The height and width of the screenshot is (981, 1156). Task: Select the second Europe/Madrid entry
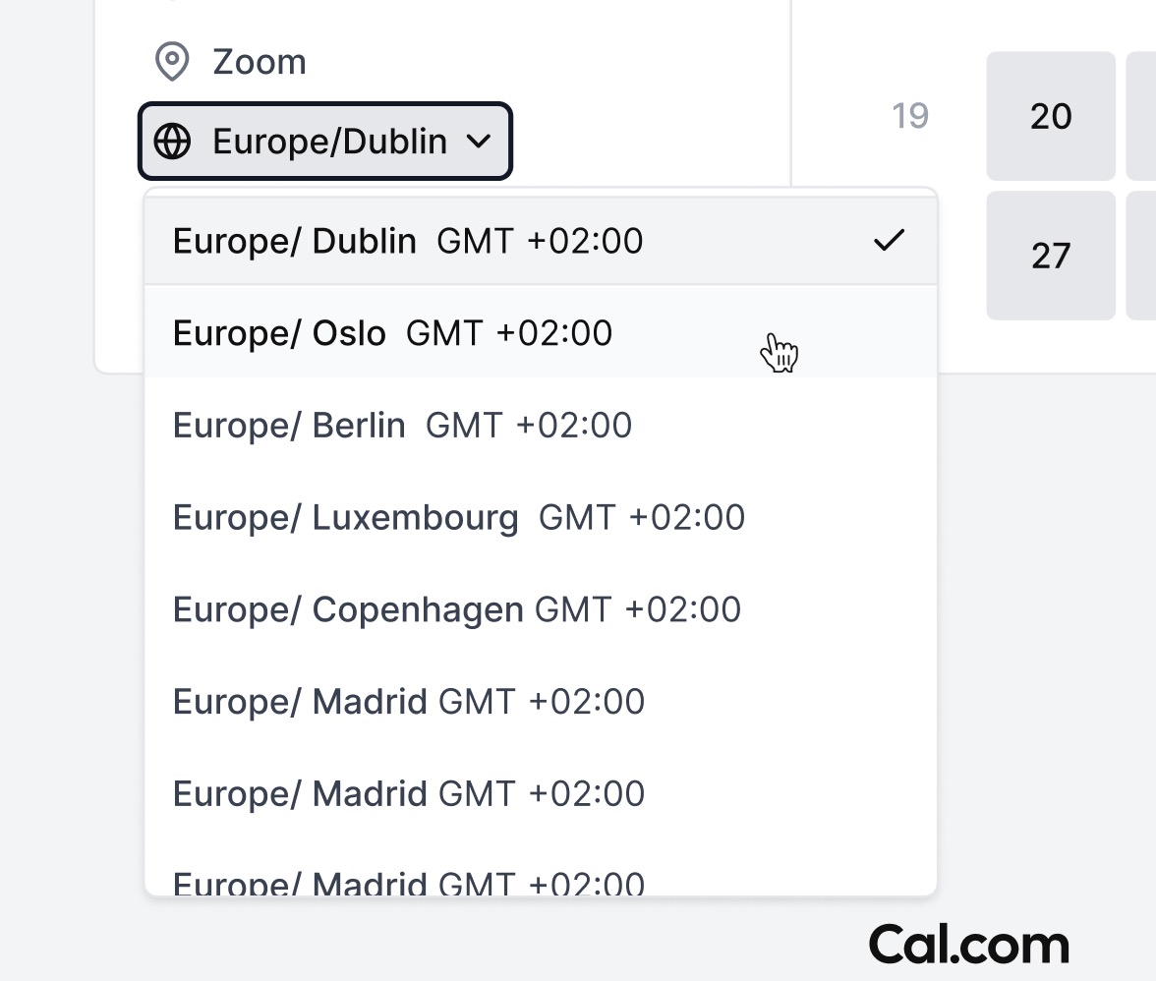[x=408, y=793]
